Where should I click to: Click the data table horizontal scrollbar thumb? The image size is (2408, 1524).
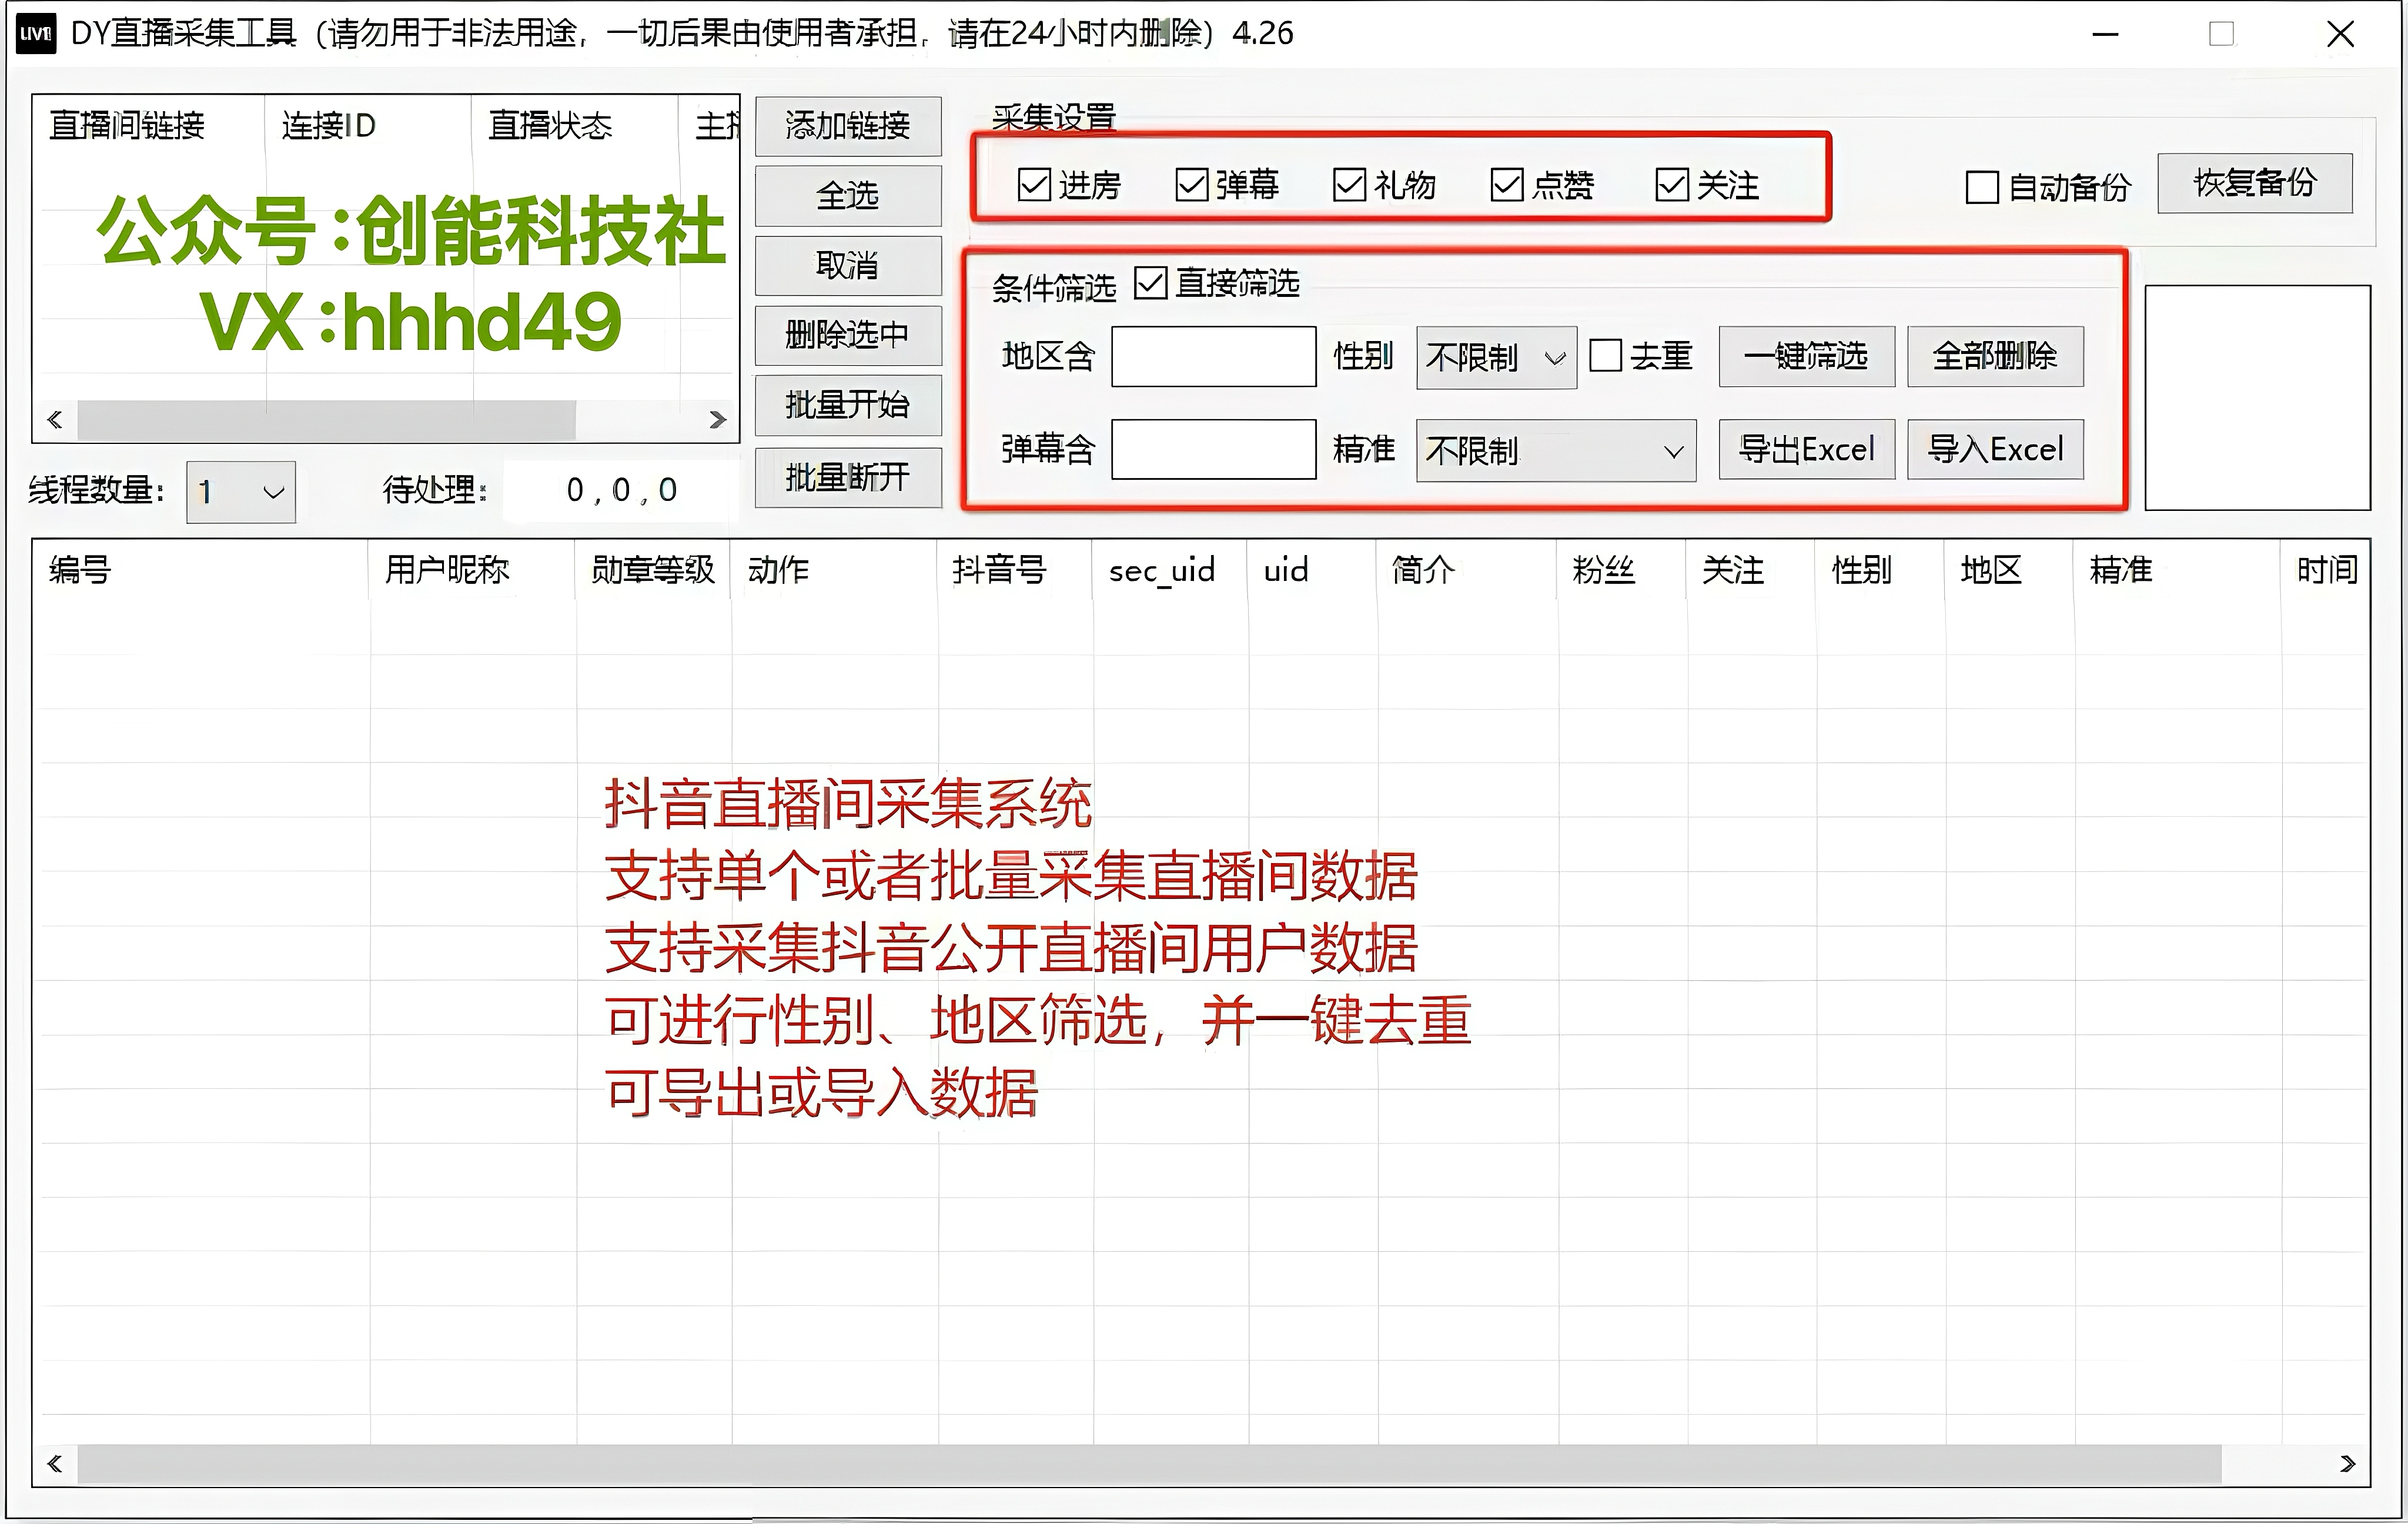1150,1464
